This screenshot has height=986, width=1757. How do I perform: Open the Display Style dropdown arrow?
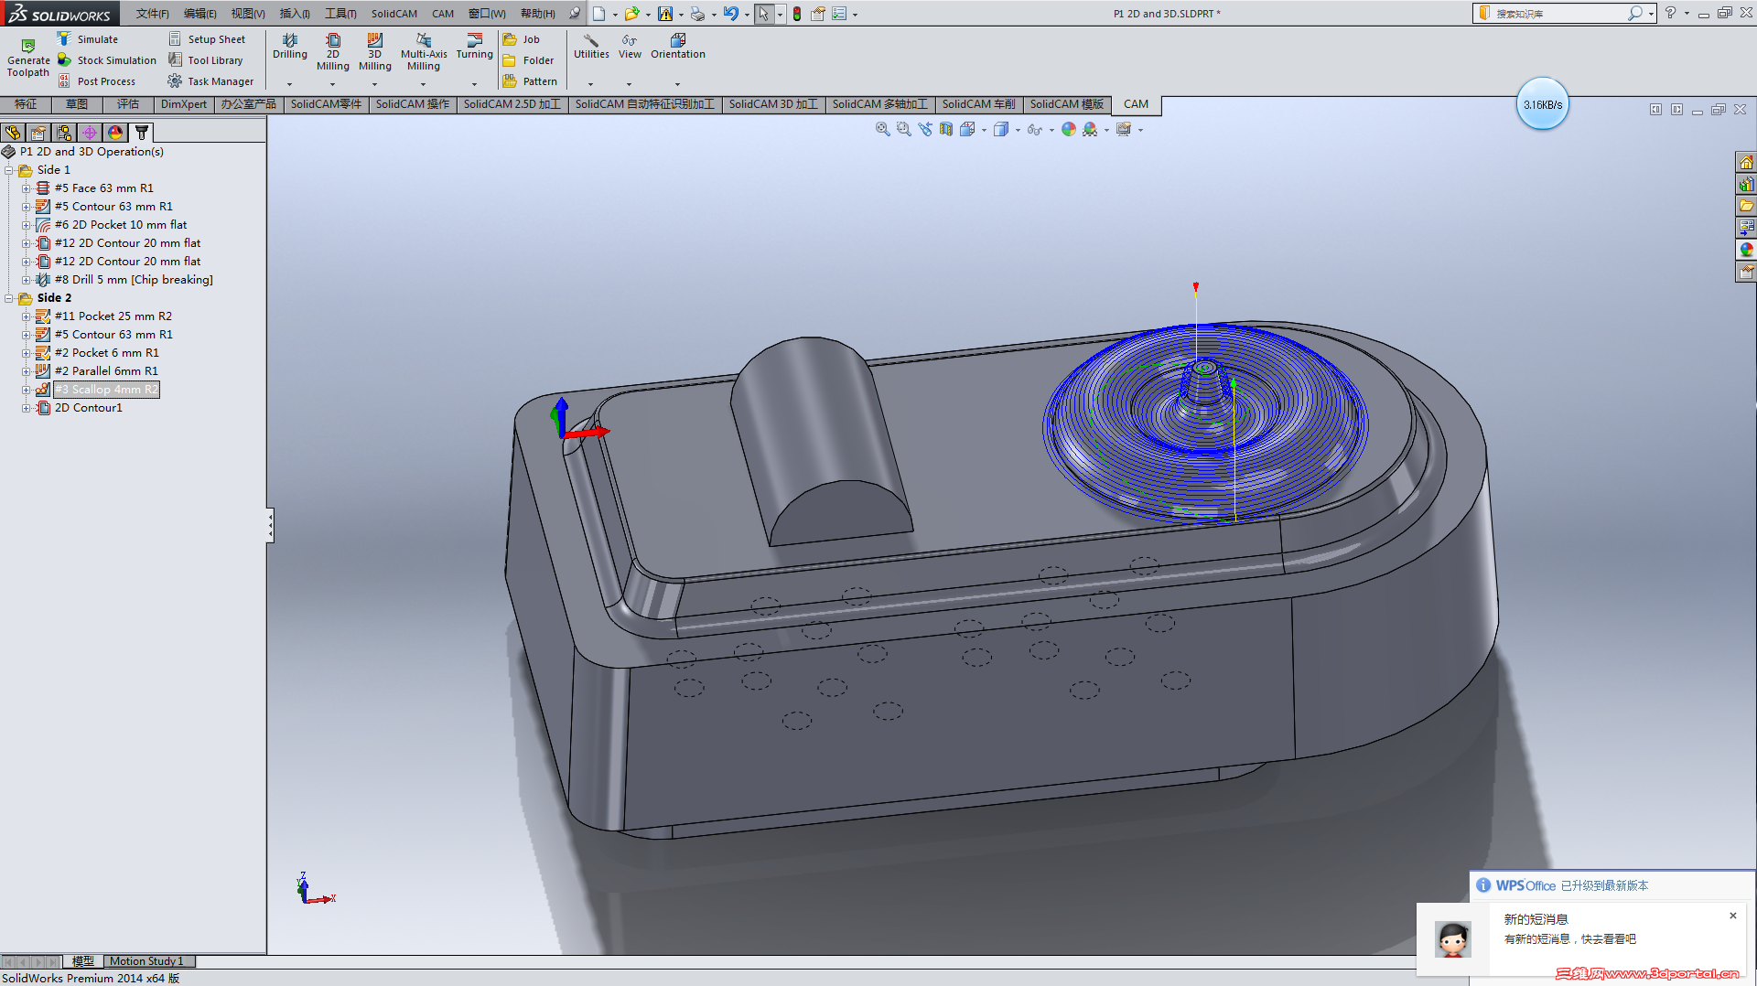1018,130
